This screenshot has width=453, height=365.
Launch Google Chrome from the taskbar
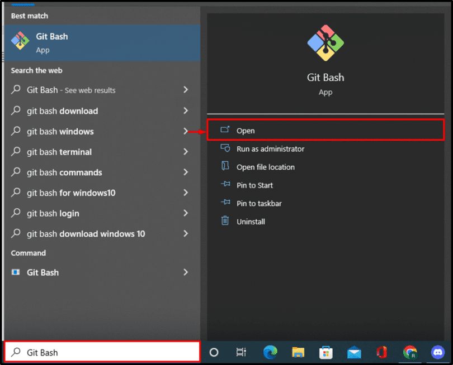click(410, 352)
